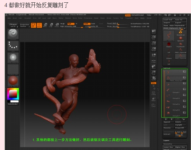191x150 pixels.
Task: Select the Sphere3D tool thumbnail
Action: pyautogui.click(x=180, y=39)
